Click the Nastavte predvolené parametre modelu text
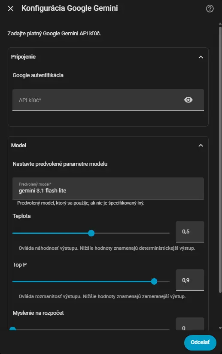The height and width of the screenshot is (354, 222). (60, 164)
